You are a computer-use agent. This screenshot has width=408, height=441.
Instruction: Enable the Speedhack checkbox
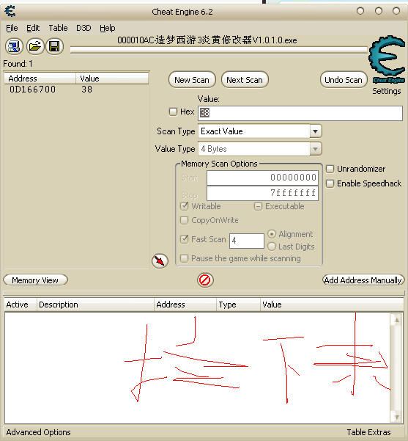point(330,183)
